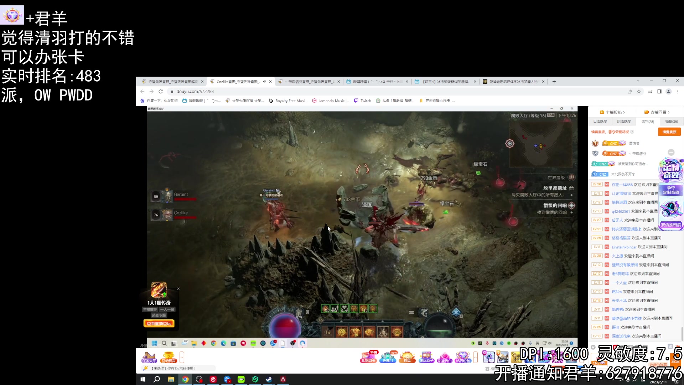Select the 周活跃度 tab
684x385 pixels.
pos(624,122)
